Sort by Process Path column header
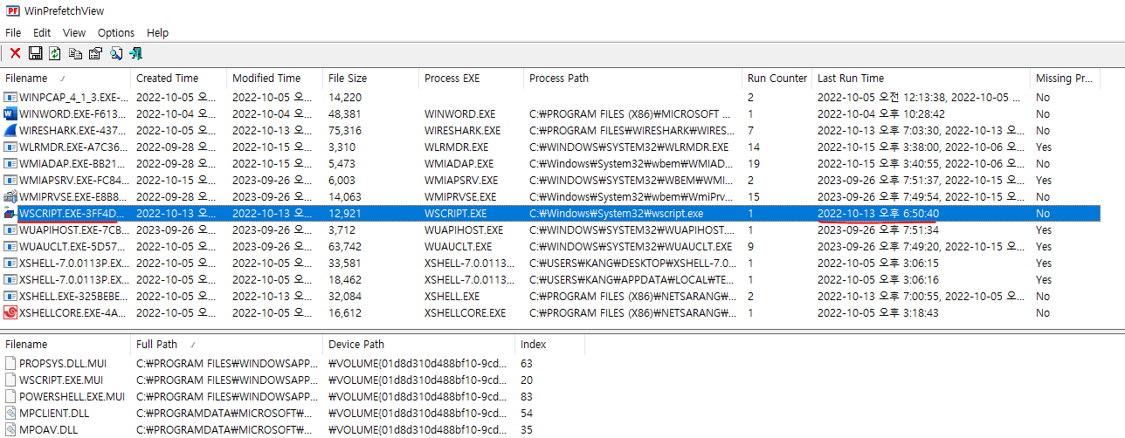This screenshot has width=1125, height=438. coord(632,79)
